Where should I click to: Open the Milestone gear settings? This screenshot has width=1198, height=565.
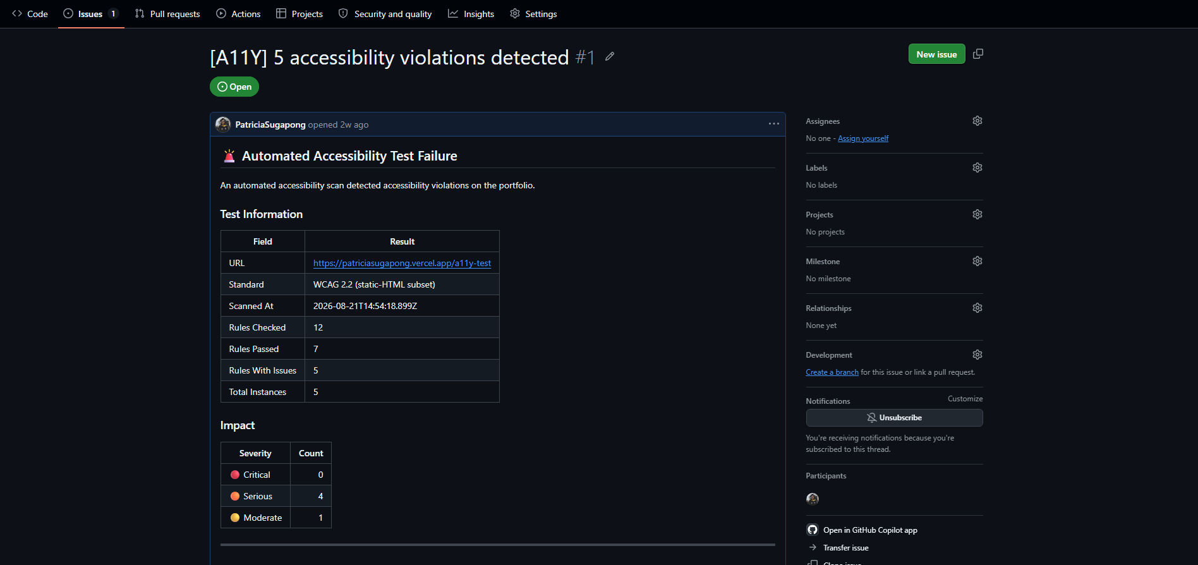click(x=977, y=261)
